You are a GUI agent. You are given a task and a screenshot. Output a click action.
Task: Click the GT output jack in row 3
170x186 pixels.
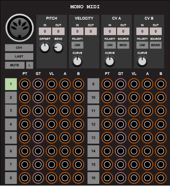coord(38,111)
